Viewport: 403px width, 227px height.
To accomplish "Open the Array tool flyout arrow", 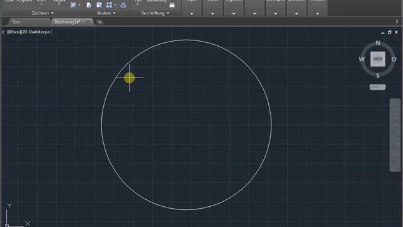I will tap(115, 5).
